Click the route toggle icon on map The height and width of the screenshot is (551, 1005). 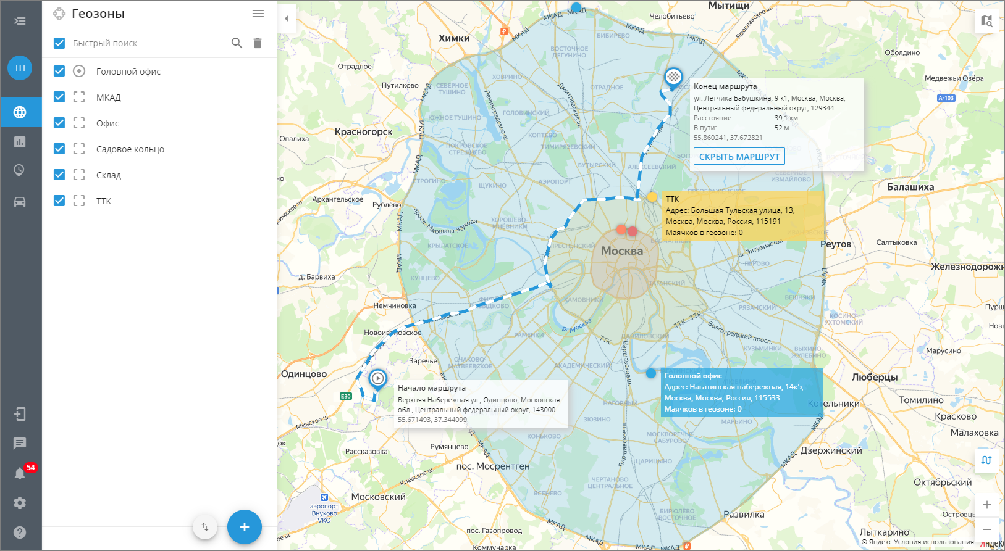(986, 460)
